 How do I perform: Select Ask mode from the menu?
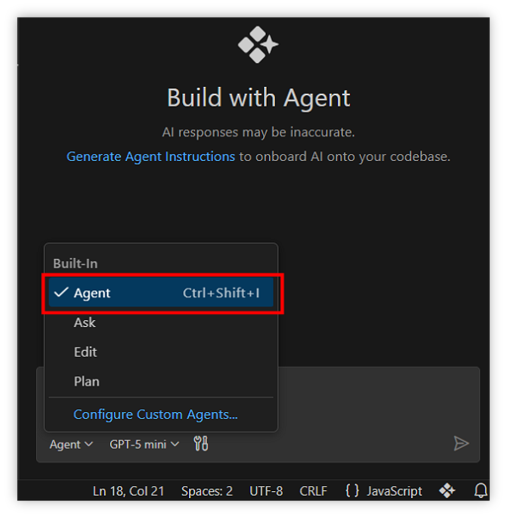85,322
